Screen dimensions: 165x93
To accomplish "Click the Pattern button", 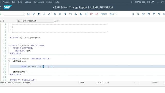I will tap(104, 14).
